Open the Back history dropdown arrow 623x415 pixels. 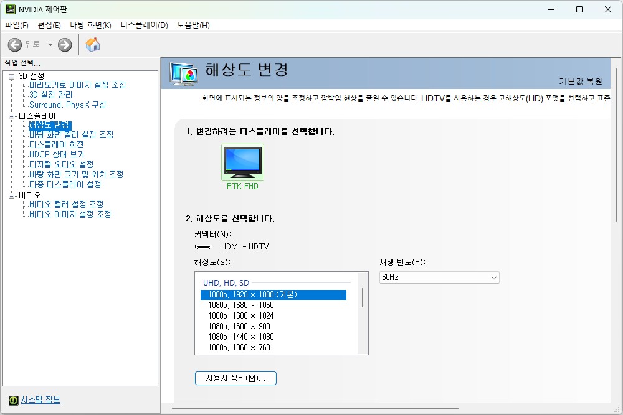click(x=50, y=45)
